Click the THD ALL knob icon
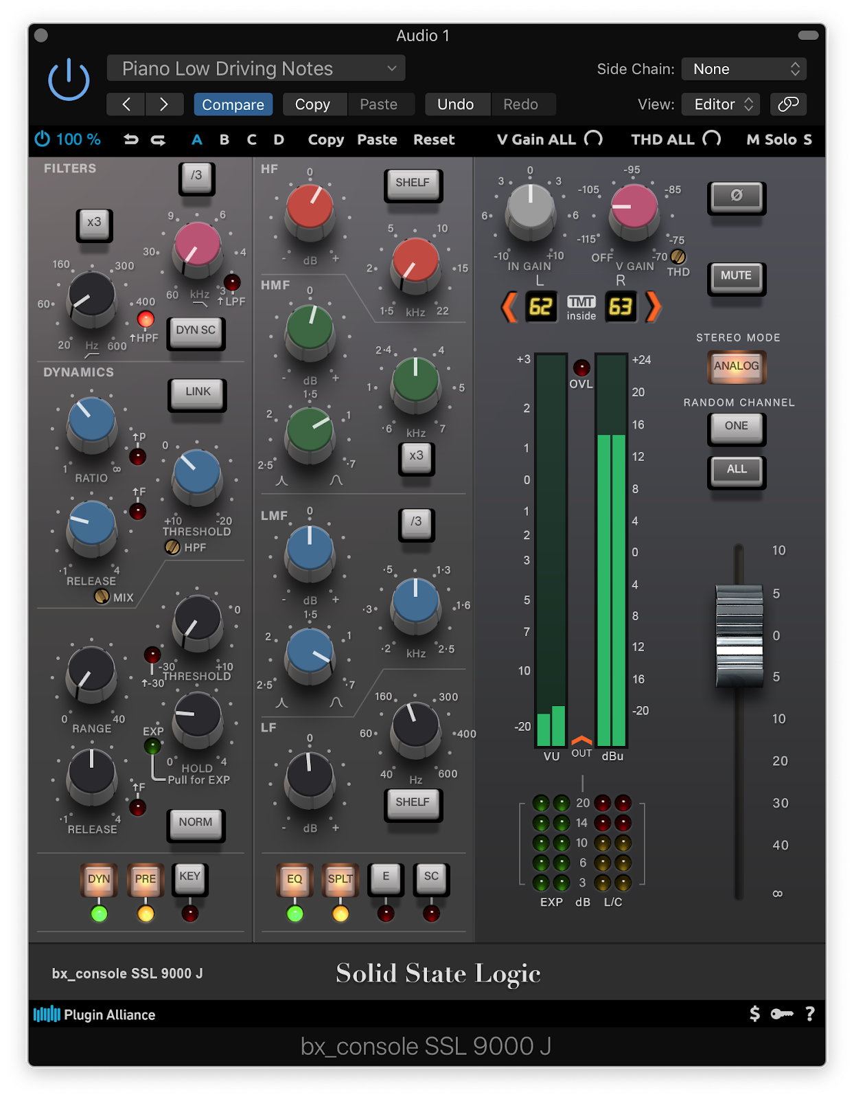Image resolution: width=854 pixels, height=1099 pixels. [x=712, y=139]
